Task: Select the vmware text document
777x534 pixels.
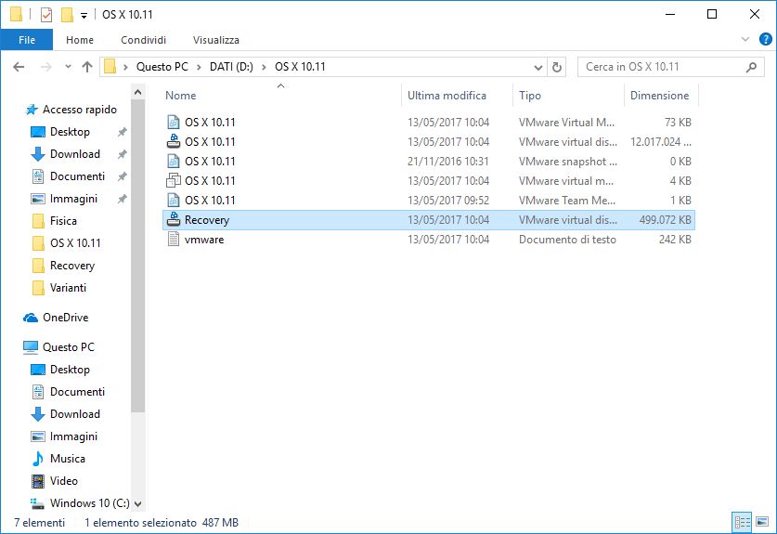Action: tap(429, 240)
